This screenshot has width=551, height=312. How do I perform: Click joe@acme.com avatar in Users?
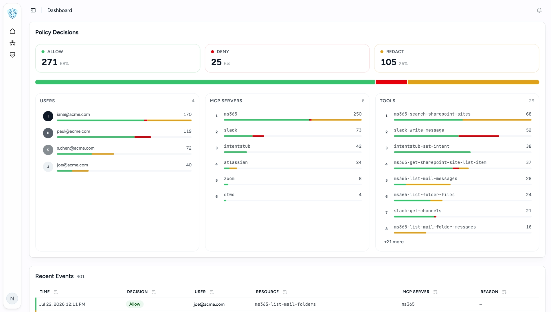[48, 167]
